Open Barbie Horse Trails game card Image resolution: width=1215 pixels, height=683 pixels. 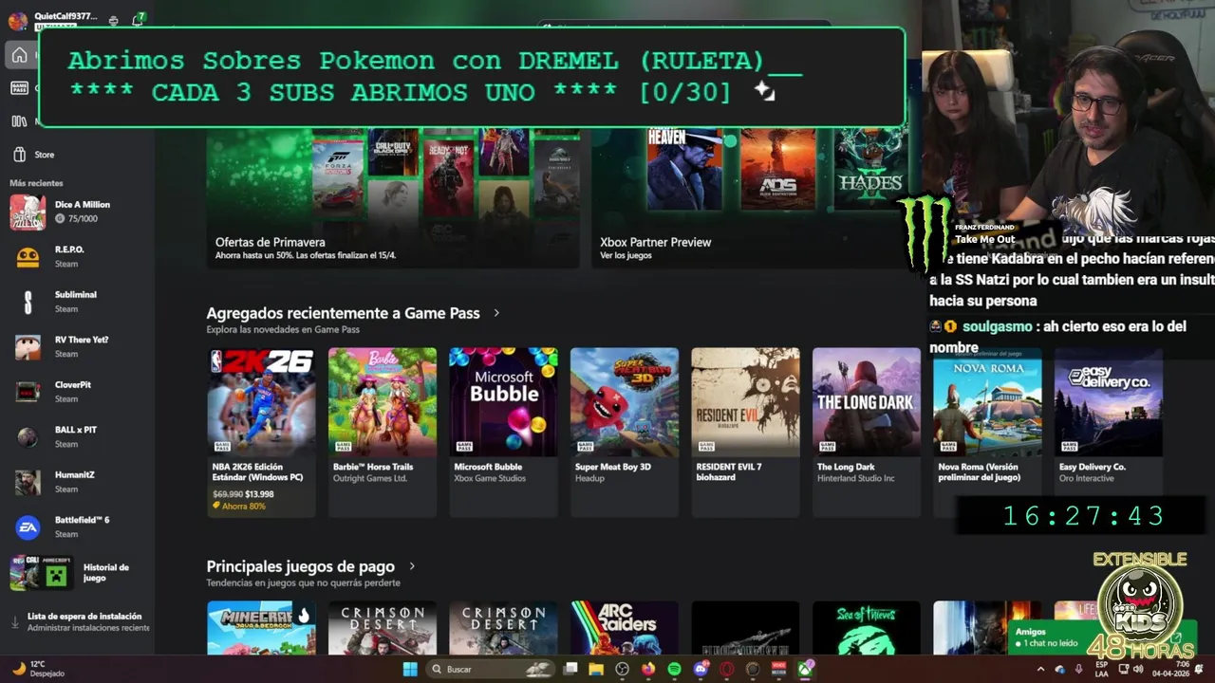[383, 432]
